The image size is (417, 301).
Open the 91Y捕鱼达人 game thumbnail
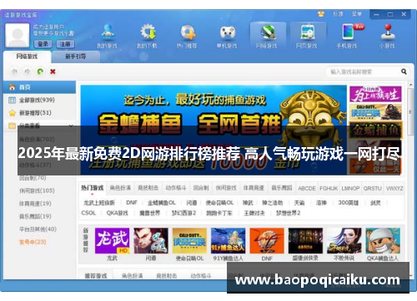click(229, 240)
